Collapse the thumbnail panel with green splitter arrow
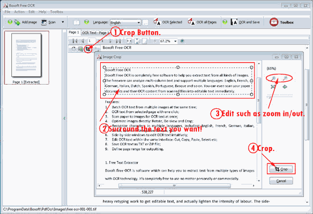Image resolution: width=313 pixels, height=214 pixels. (64, 118)
